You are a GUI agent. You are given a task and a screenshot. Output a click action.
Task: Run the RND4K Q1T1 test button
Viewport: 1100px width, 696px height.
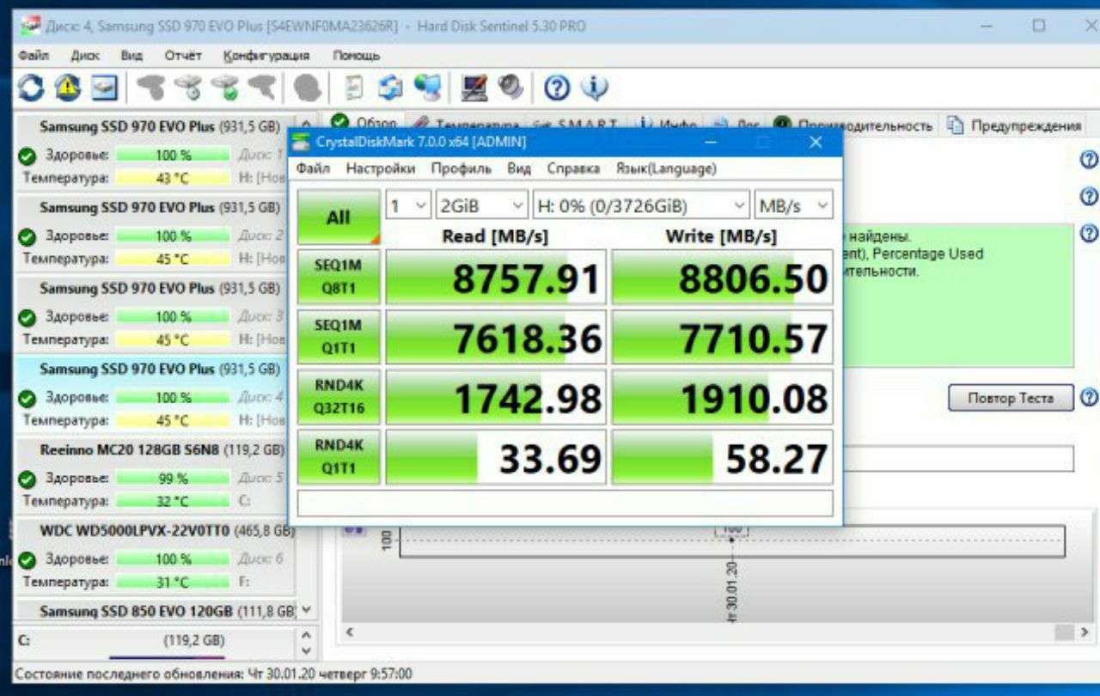click(x=339, y=457)
